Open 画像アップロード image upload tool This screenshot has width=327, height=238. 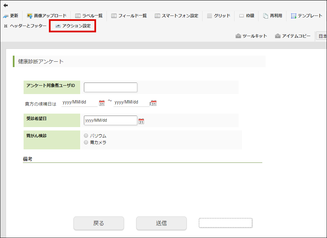point(46,16)
